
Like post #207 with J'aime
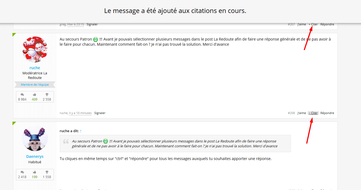(x=301, y=24)
